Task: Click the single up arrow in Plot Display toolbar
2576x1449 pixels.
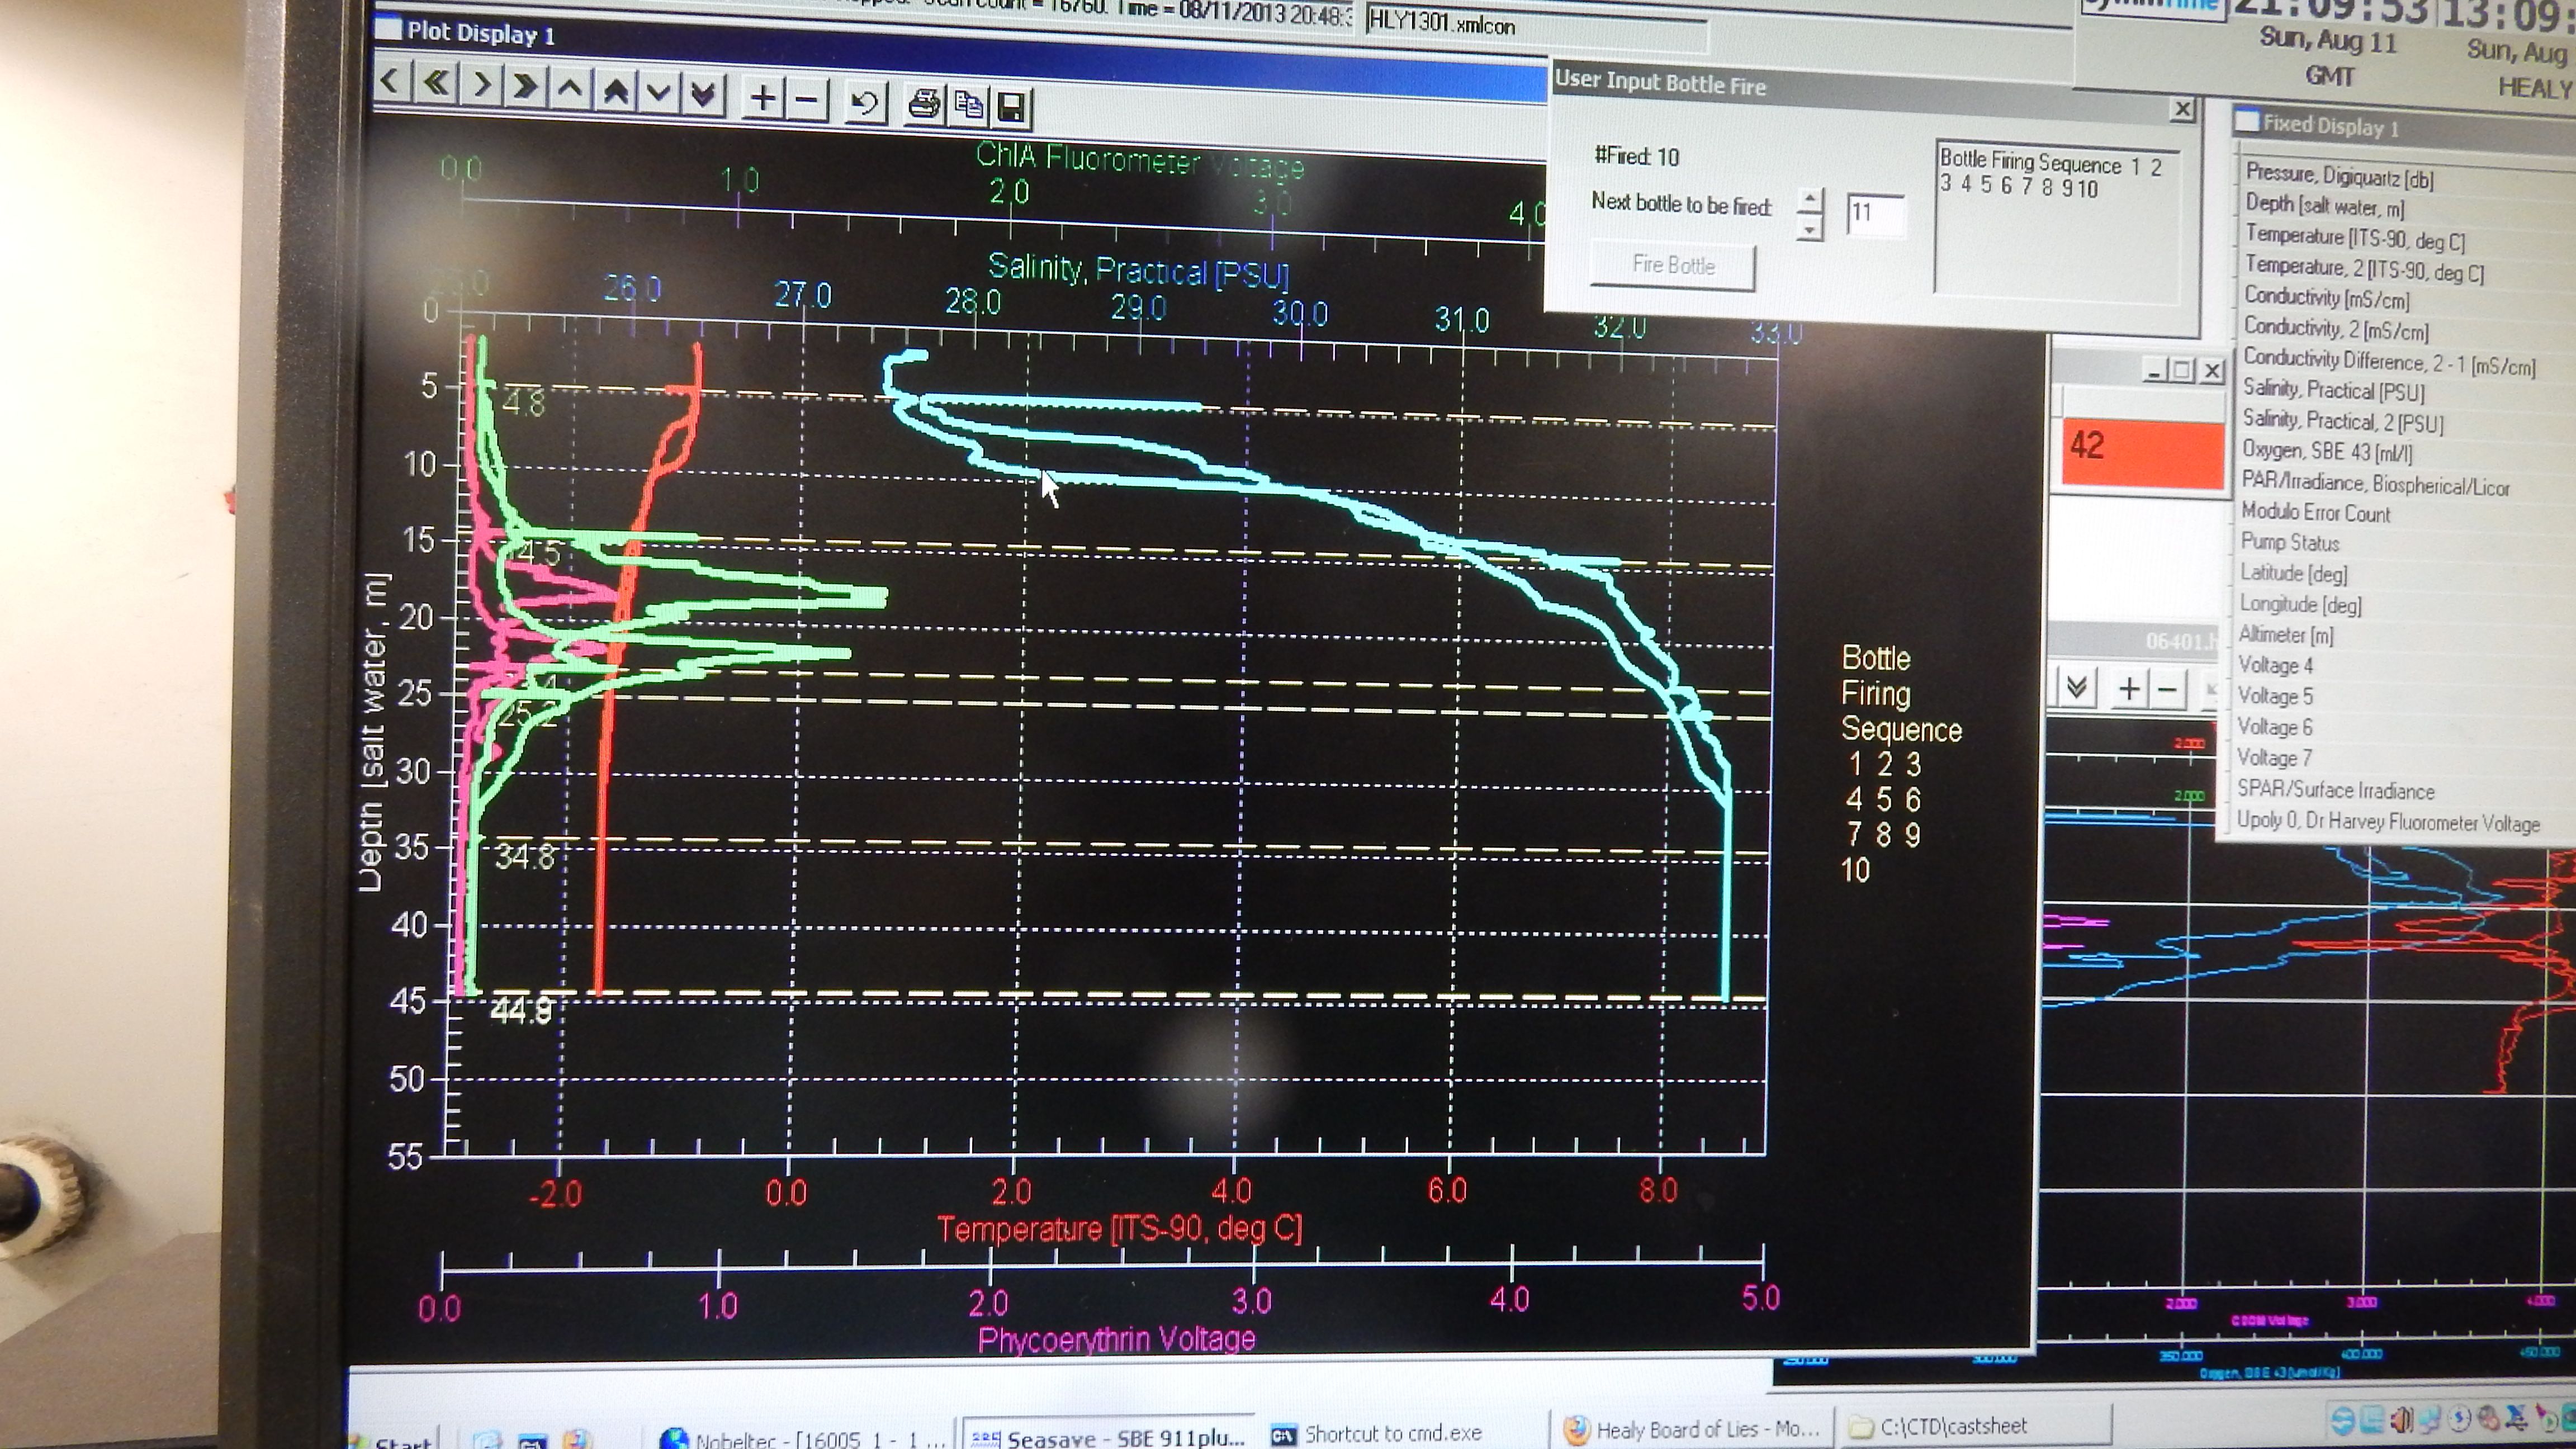Action: [570, 88]
